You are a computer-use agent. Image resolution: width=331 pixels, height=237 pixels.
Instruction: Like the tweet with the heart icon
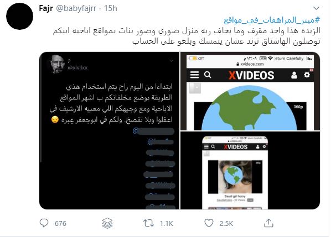(209, 223)
